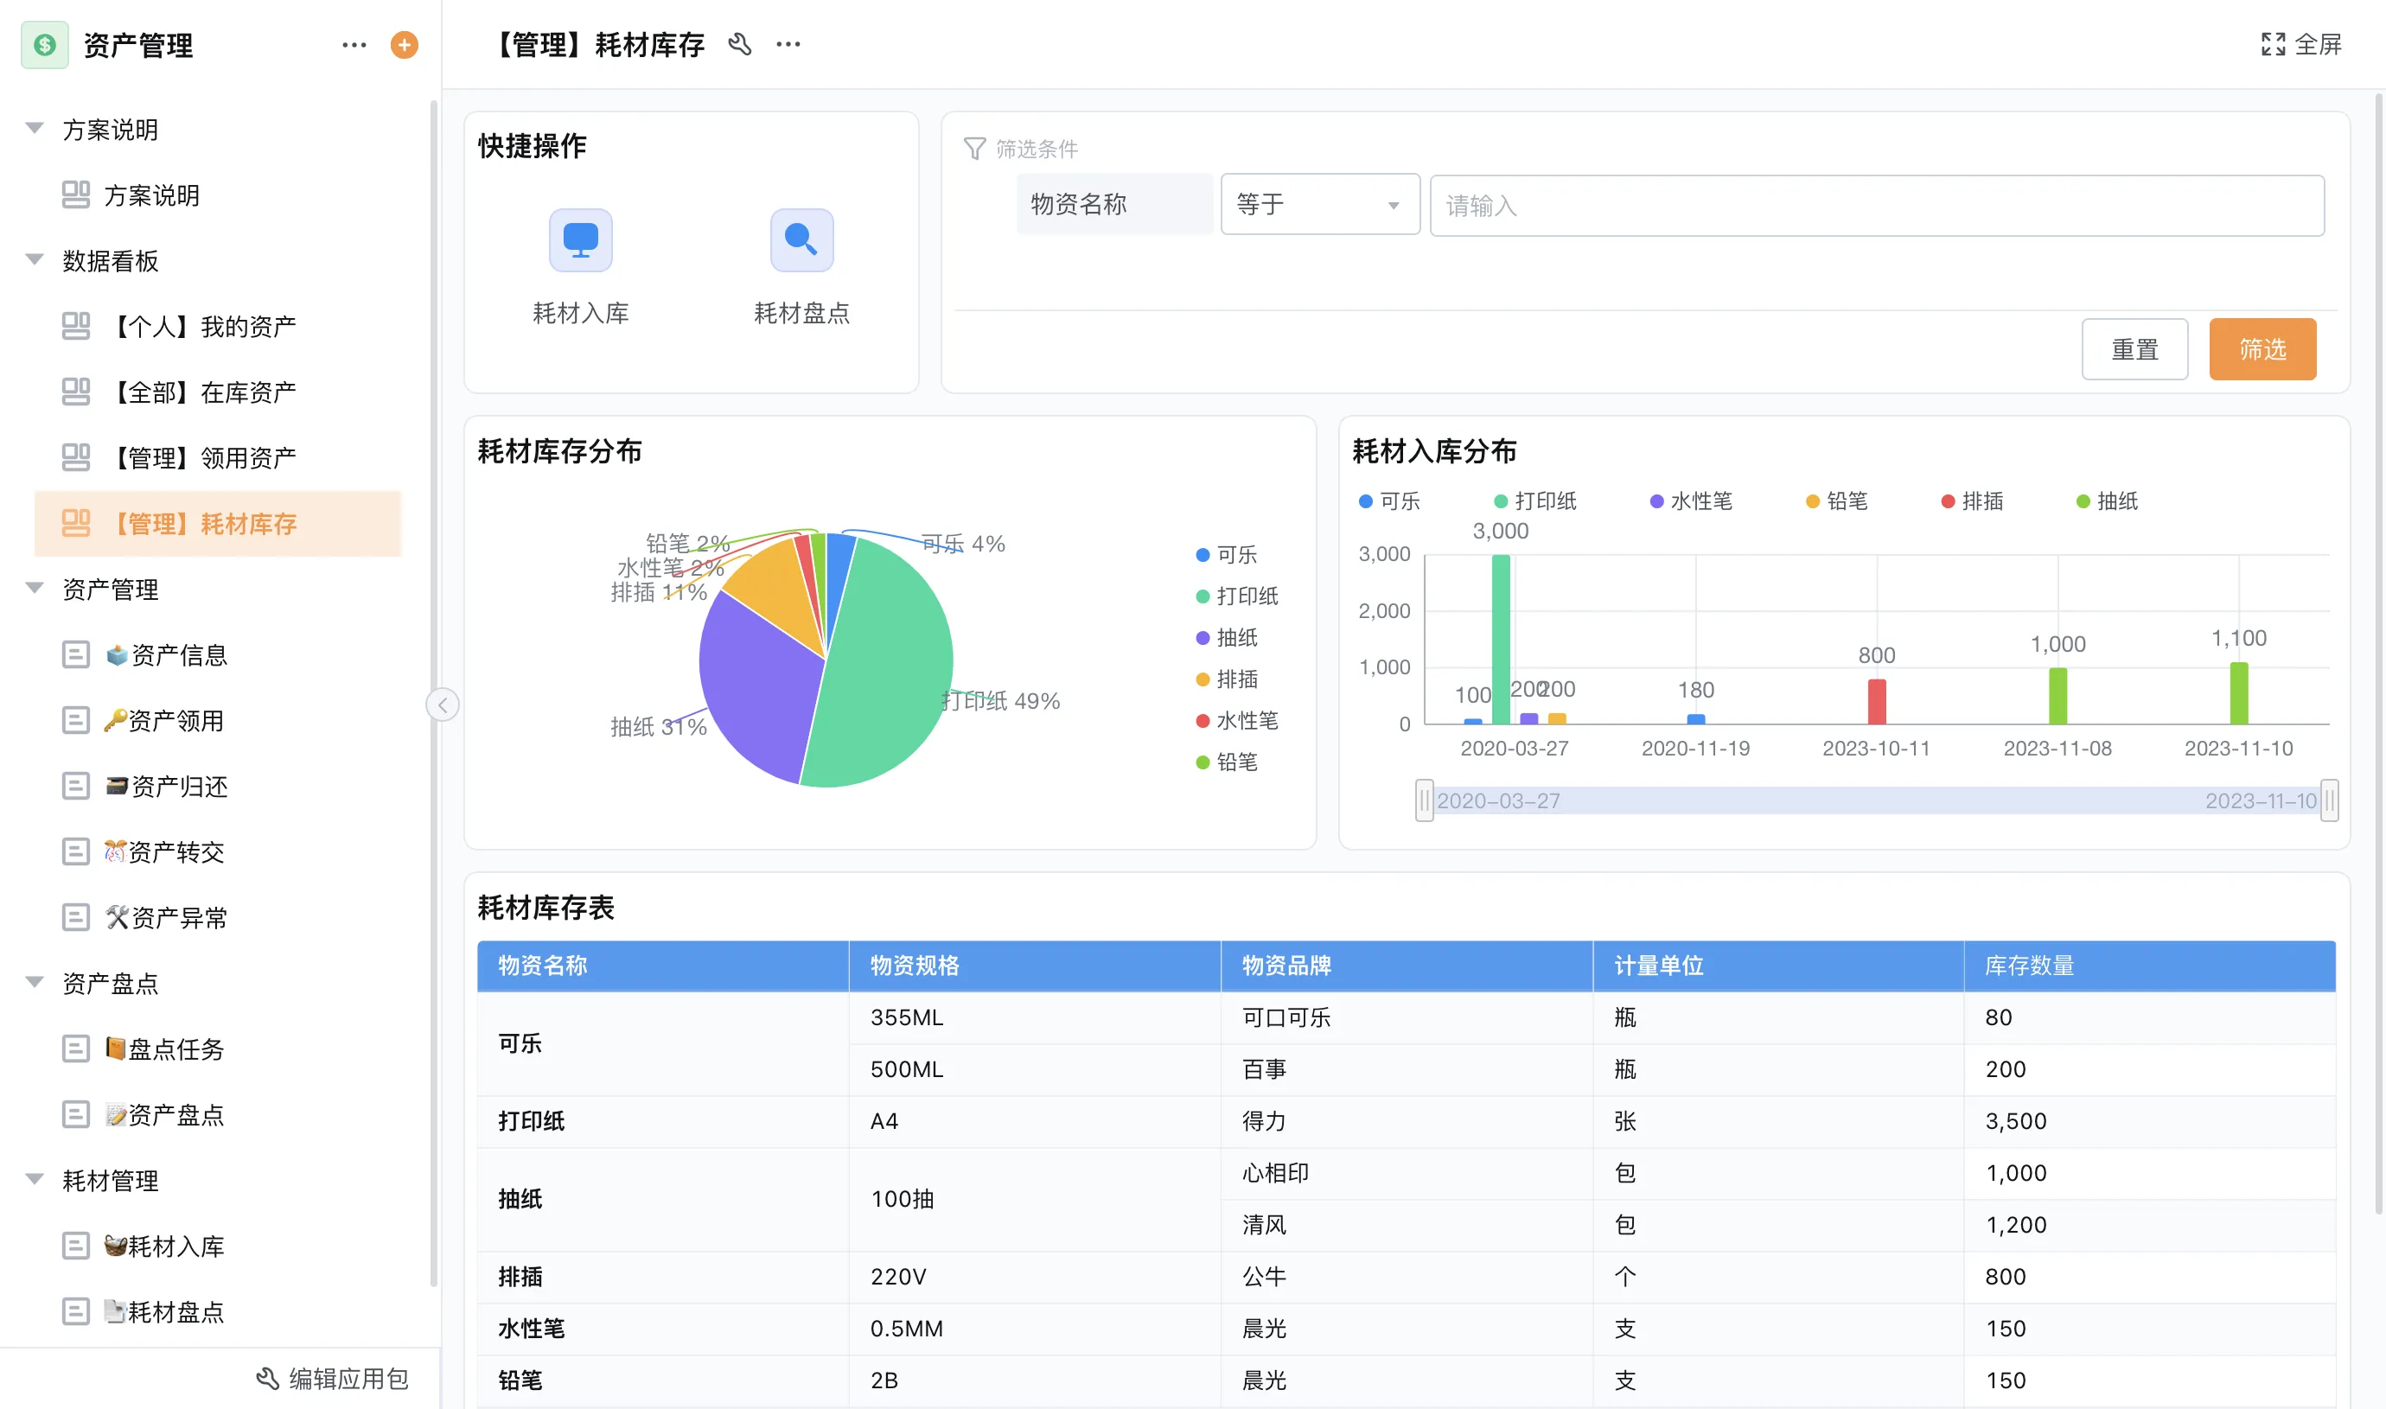
Task: Click the 重置 button
Action: coord(2134,349)
